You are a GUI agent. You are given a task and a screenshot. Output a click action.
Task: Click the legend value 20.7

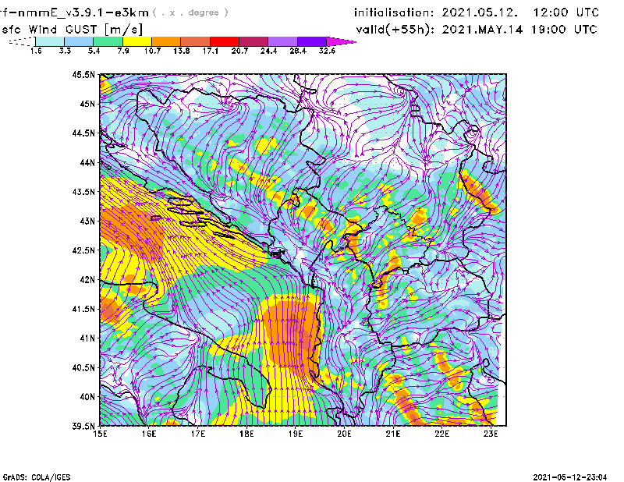239,51
